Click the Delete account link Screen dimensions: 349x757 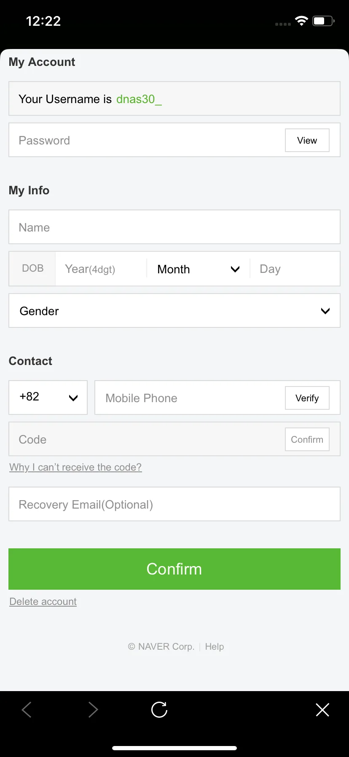[x=43, y=602]
